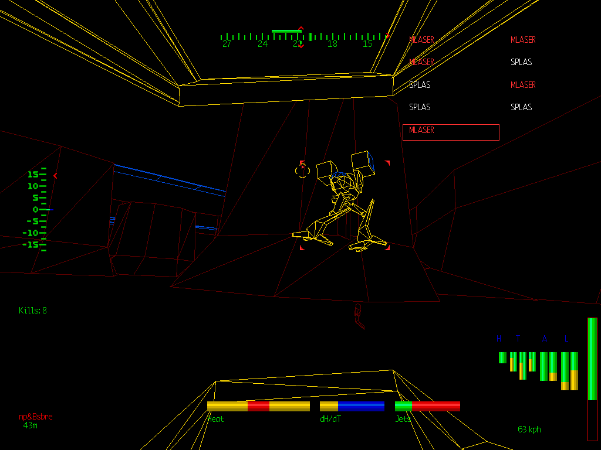Select the highlighted MLASER weapon group
601x450 pixels.
click(x=451, y=132)
